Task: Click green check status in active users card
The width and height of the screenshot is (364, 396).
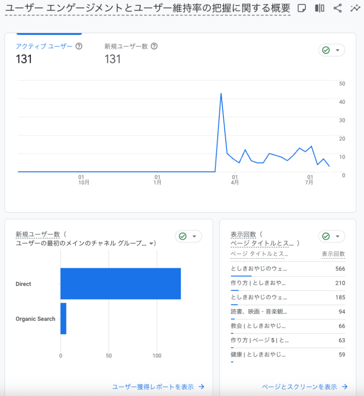Action: pos(326,50)
